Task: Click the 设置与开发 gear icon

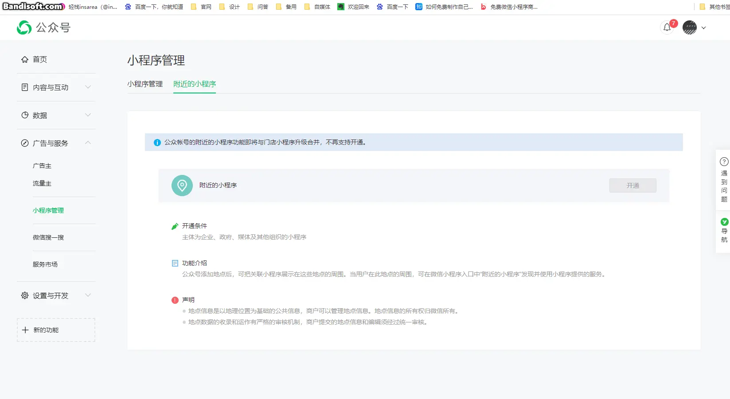Action: pos(25,295)
